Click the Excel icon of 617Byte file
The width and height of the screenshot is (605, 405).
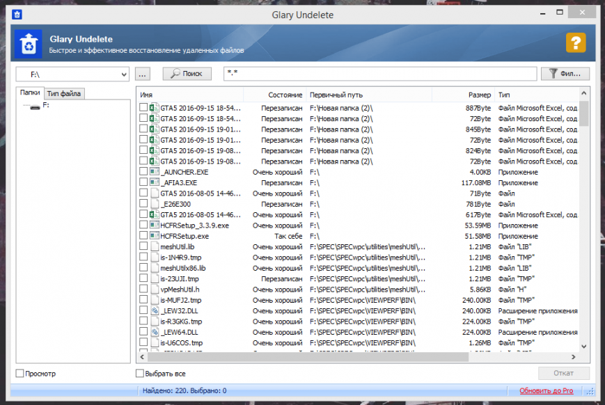(x=155, y=214)
